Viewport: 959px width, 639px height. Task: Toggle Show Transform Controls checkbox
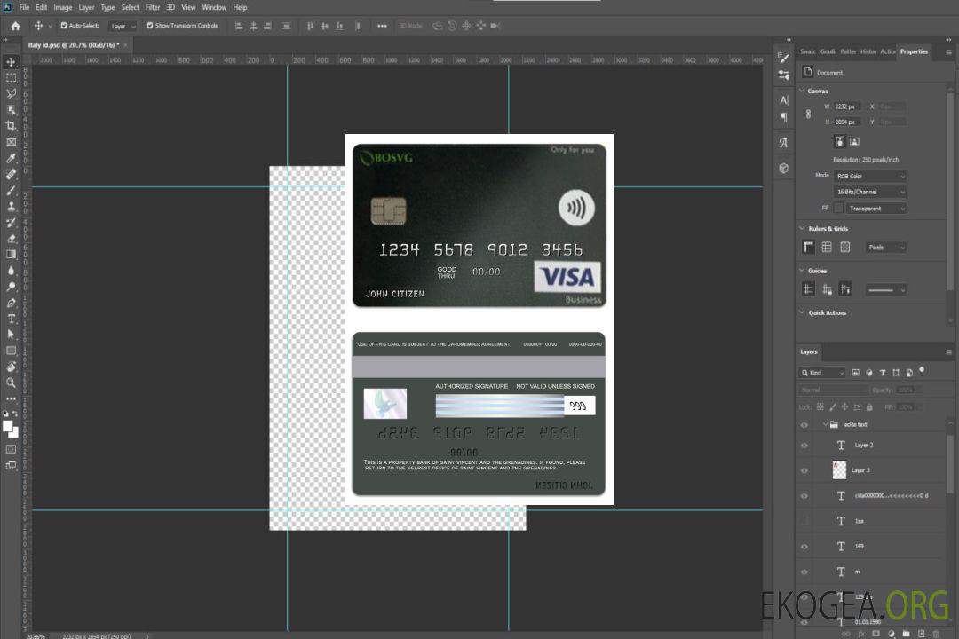coord(150,26)
